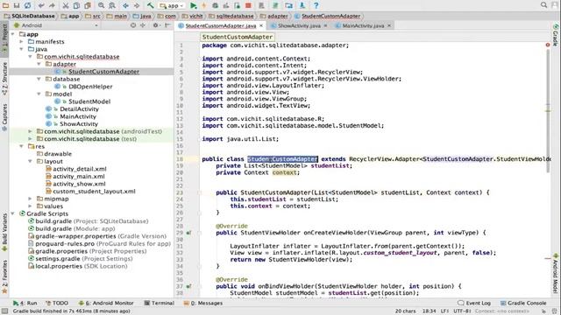Click the Debug app bug icon

(x=215, y=6)
